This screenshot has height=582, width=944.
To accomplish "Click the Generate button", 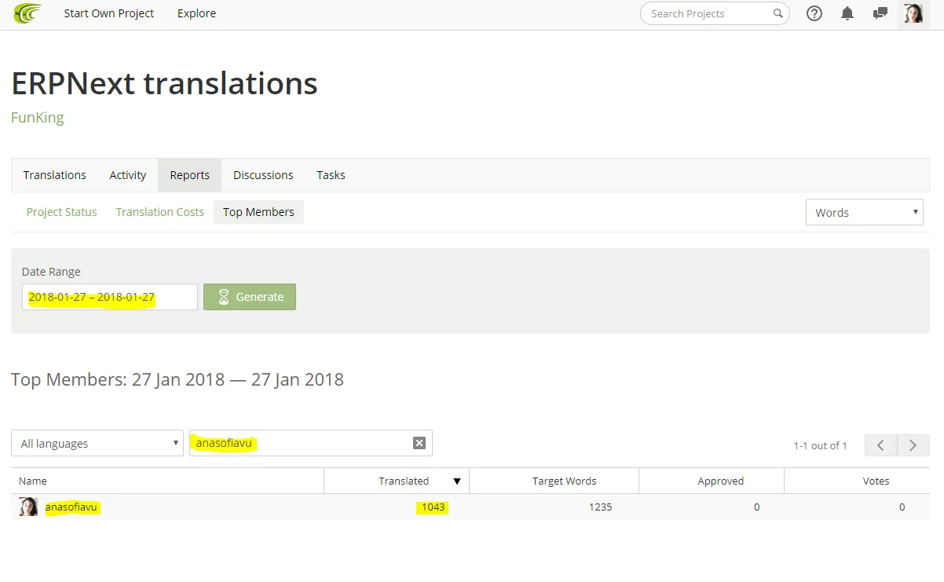I will (250, 297).
